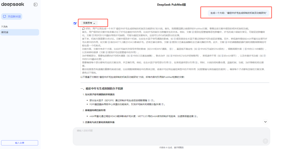Open citation 3 after 宫颈癌进展
Screen dimensions: 294x149
195,116
